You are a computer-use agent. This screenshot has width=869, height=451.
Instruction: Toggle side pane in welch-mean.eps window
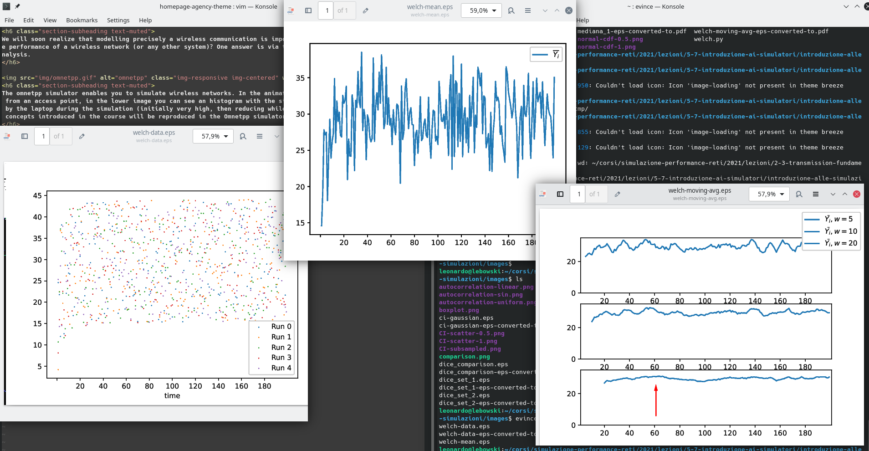point(308,10)
